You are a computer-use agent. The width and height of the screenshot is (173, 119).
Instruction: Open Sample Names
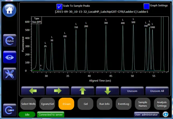click(x=143, y=104)
